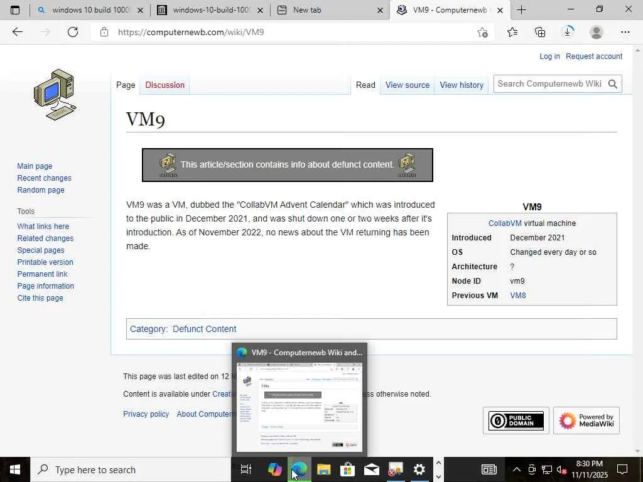
Task: Go to Main page link
Action: [x=35, y=166]
